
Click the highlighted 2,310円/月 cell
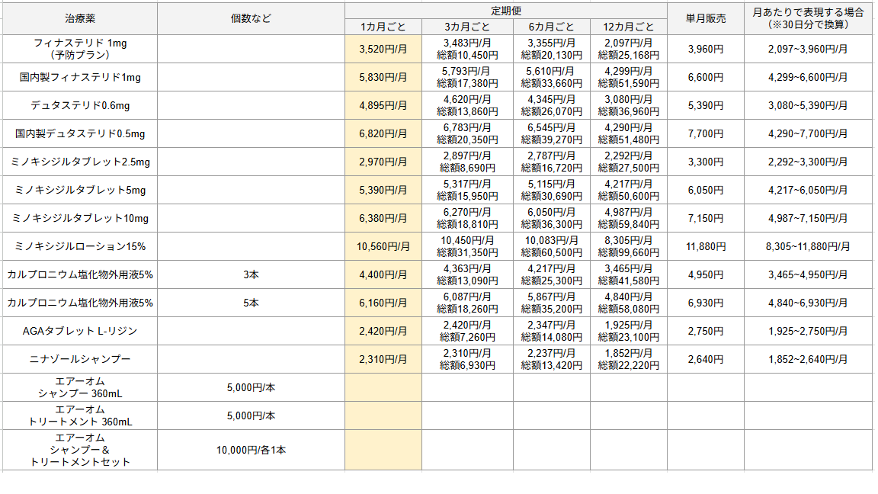383,360
